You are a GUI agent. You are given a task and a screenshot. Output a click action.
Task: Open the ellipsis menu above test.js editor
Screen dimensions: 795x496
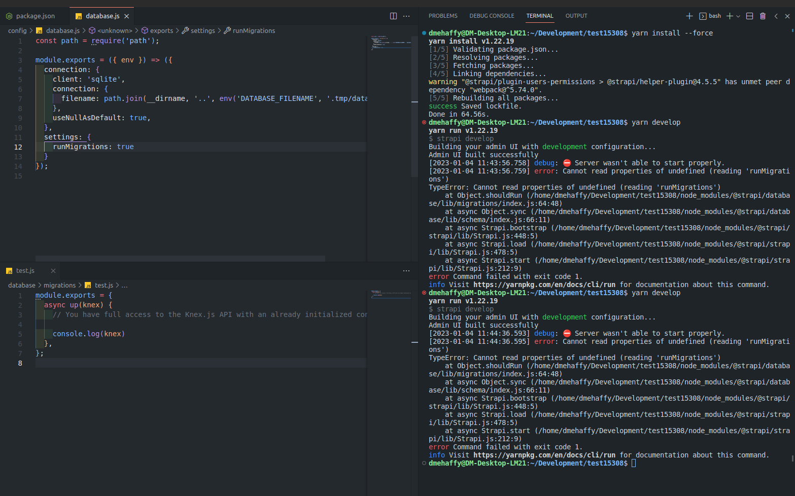coord(406,270)
